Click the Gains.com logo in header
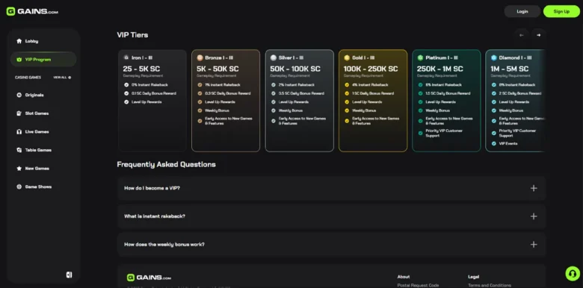The image size is (583, 288). click(x=32, y=11)
